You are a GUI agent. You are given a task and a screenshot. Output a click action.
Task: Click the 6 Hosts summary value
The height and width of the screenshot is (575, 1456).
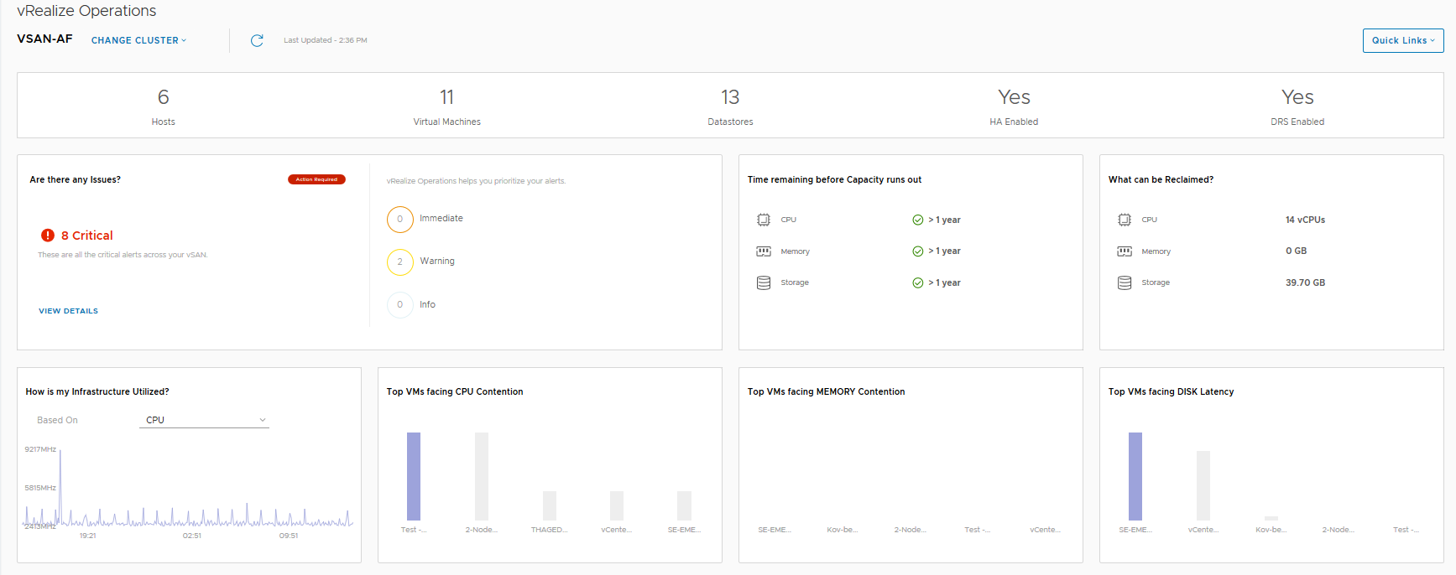pyautogui.click(x=163, y=97)
